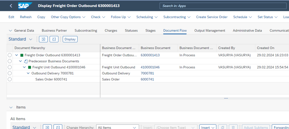
Task: Switch to the Charges tab
Action: pyautogui.click(x=111, y=30)
